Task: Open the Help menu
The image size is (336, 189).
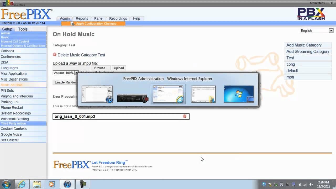Action: tap(136, 18)
